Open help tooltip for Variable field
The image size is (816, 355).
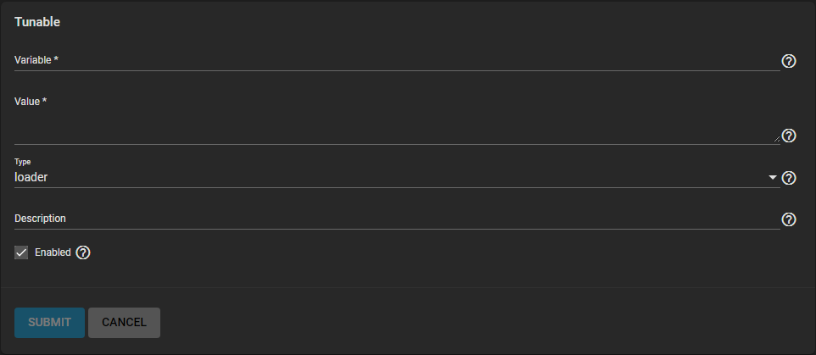point(788,61)
